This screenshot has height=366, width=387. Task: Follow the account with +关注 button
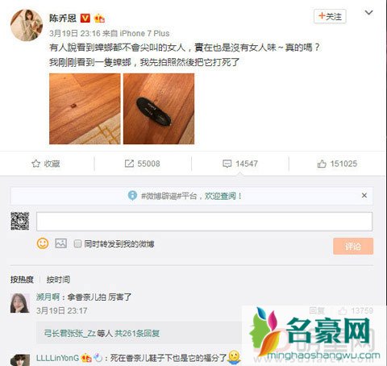(330, 17)
